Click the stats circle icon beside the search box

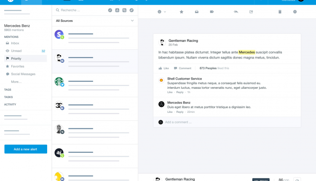[131, 10]
